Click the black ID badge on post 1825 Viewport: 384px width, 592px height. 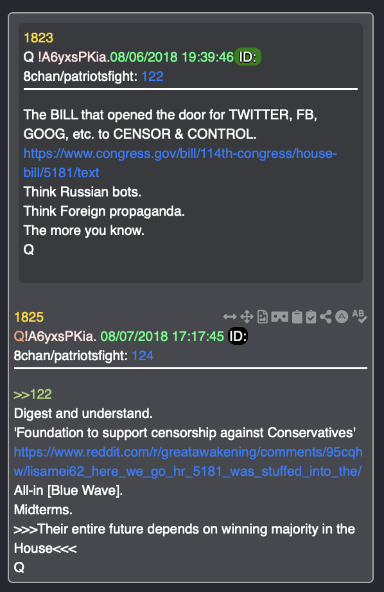[238, 336]
